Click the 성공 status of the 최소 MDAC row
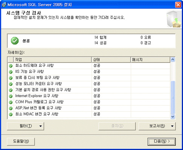The height and width of the screenshot is (150, 183). point(97,114)
